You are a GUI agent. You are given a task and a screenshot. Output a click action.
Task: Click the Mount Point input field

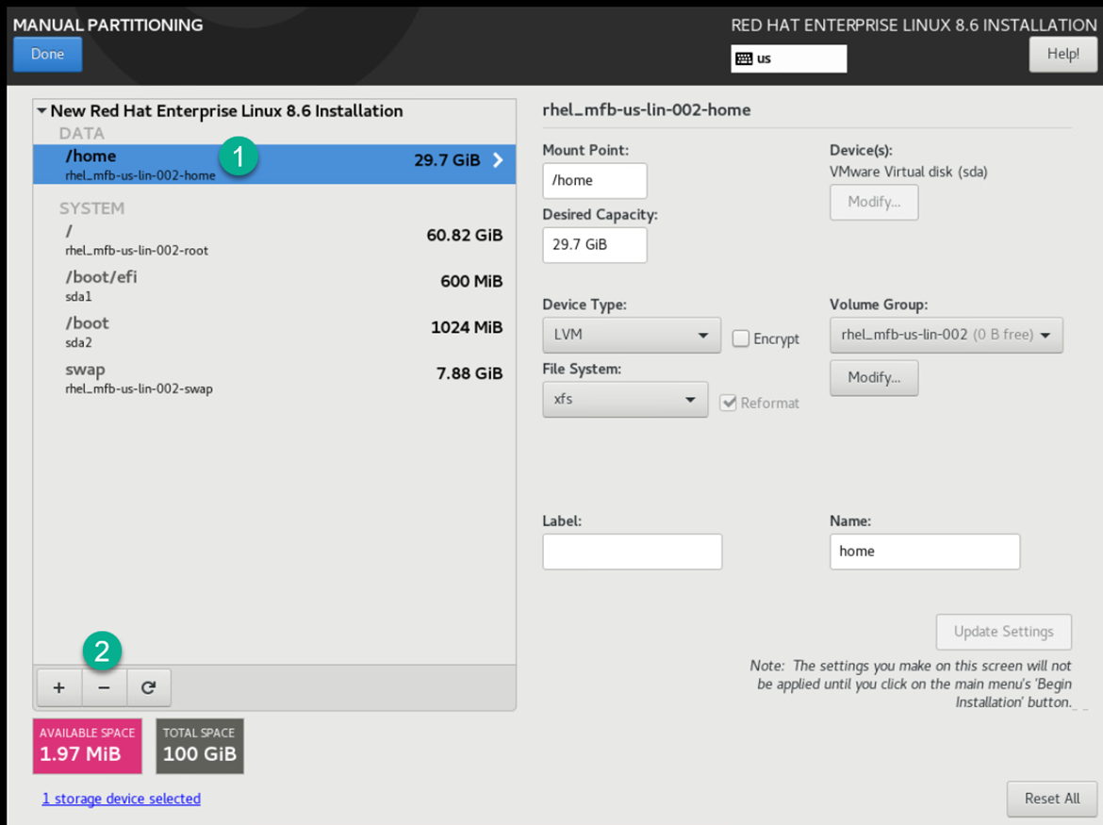pos(595,181)
